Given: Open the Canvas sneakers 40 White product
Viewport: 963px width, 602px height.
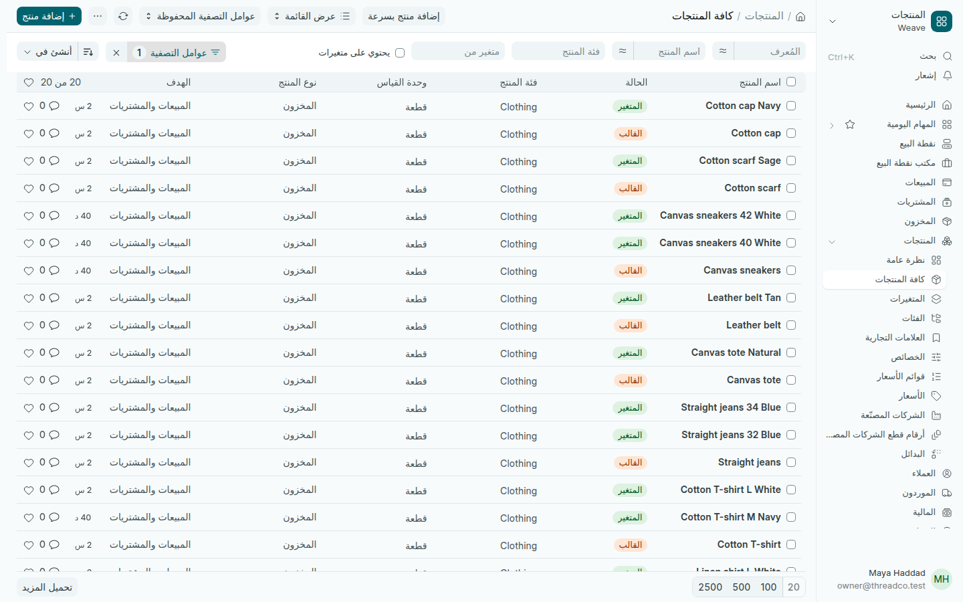Looking at the screenshot, I should (720, 243).
